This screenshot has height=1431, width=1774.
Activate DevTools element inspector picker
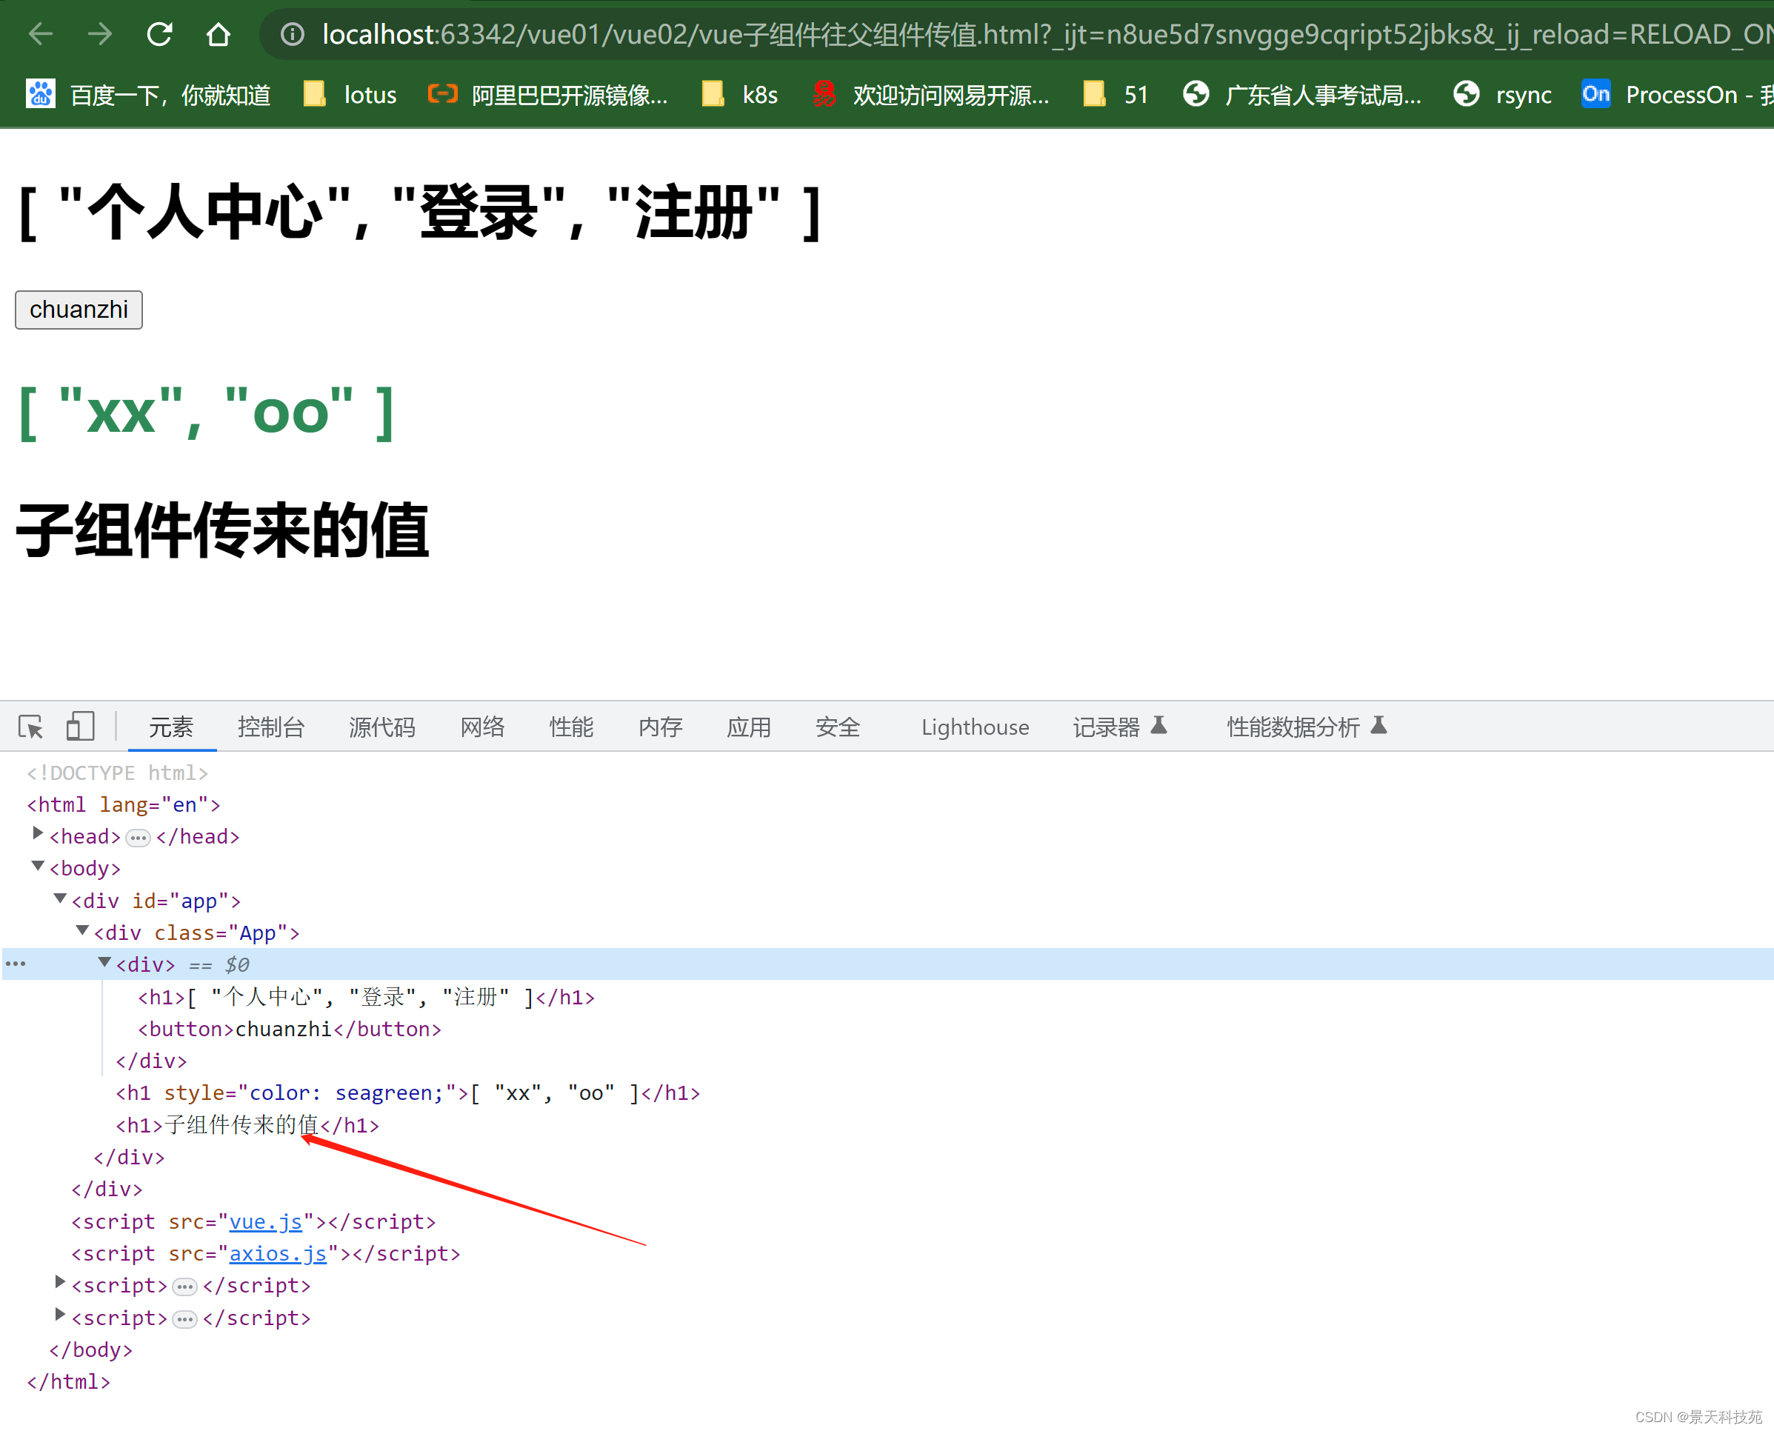click(30, 726)
